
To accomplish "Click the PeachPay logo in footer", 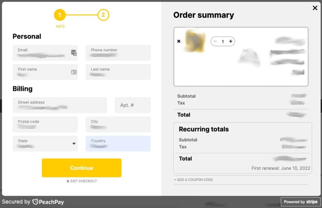I will coord(48,202).
